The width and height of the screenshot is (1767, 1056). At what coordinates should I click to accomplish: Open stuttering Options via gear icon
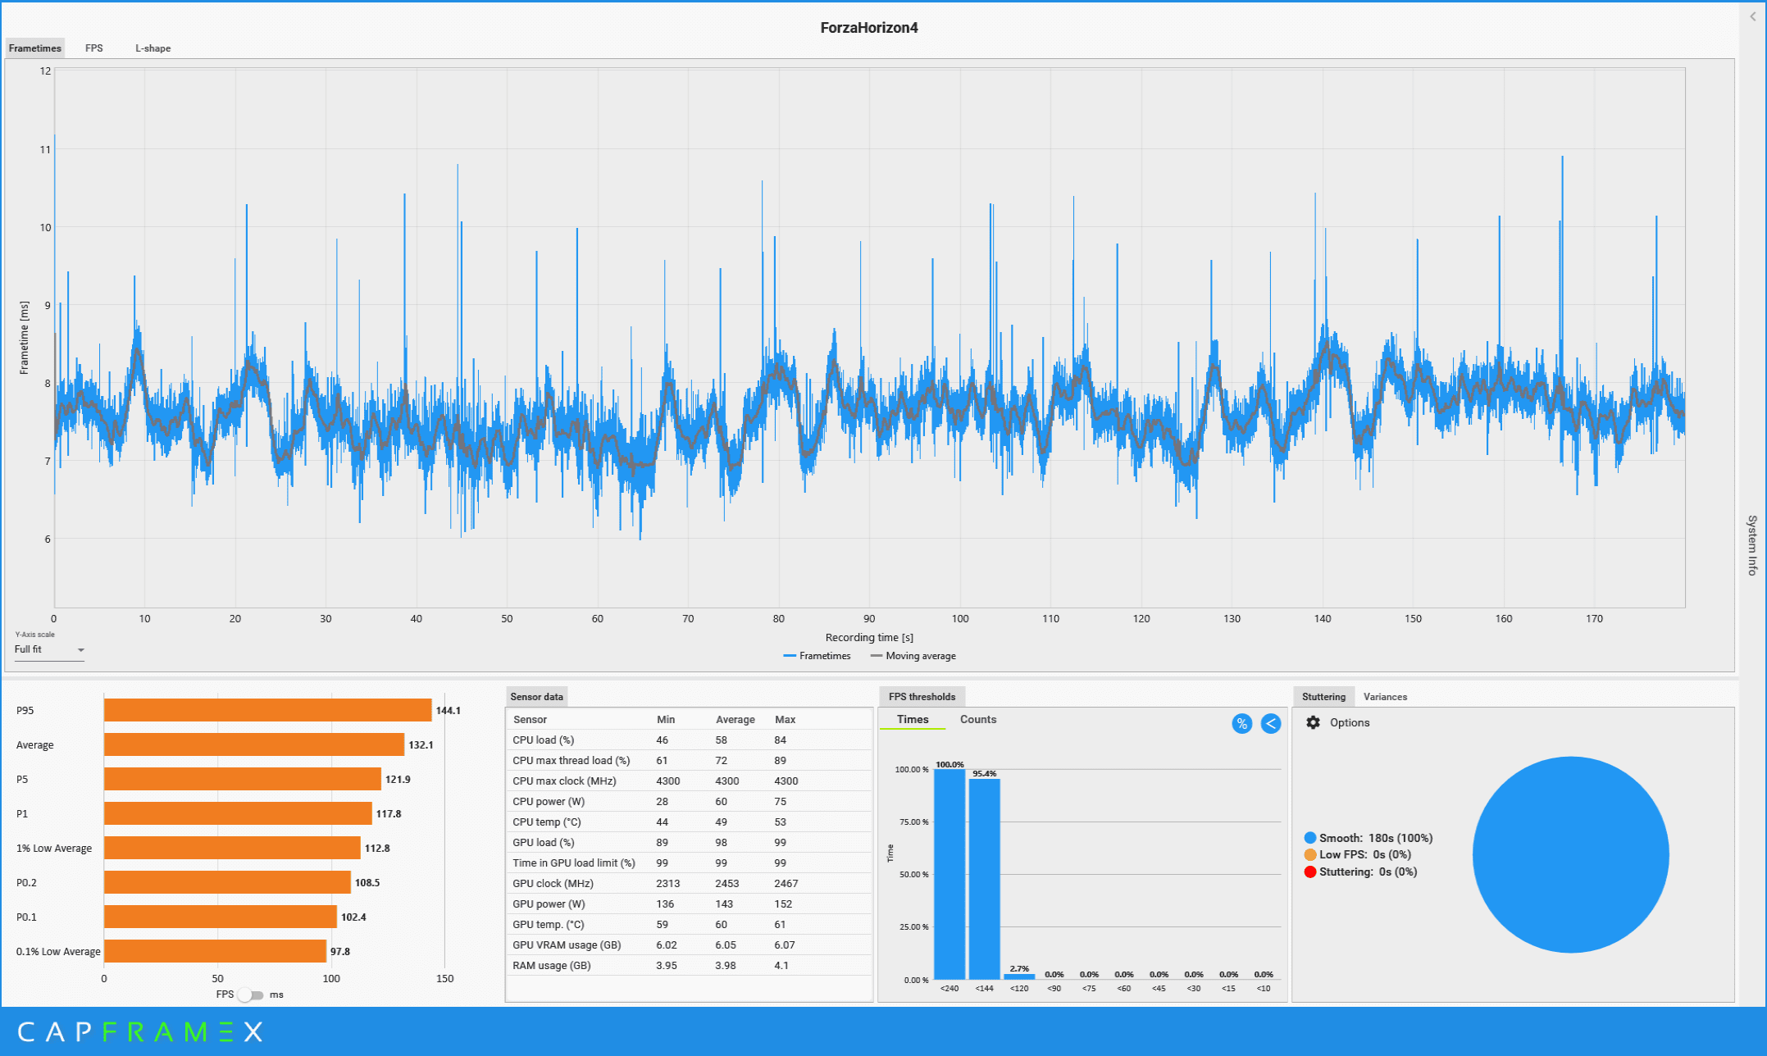(x=1313, y=722)
